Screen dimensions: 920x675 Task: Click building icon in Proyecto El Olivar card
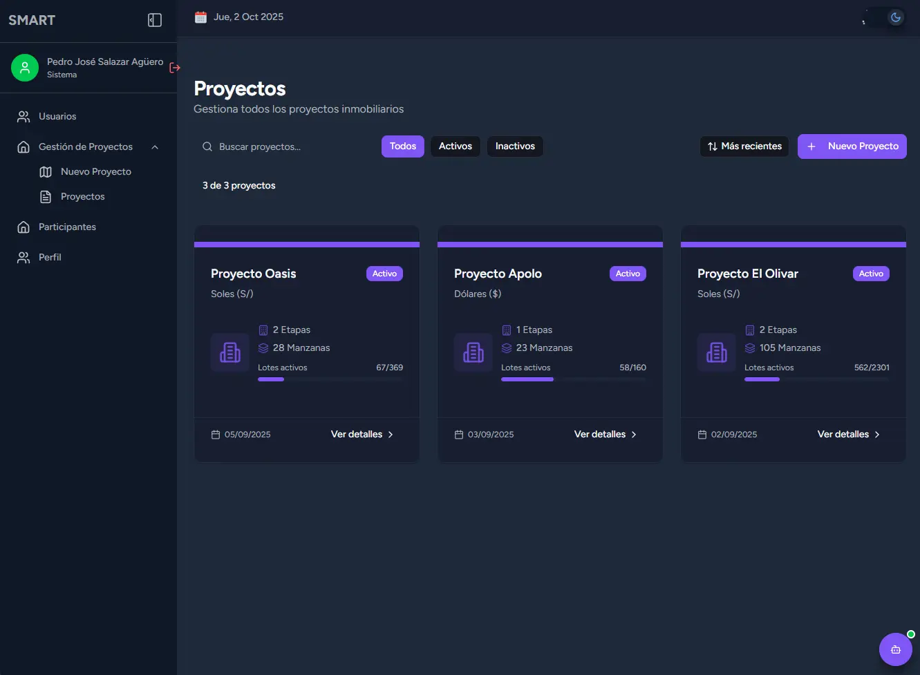[717, 352]
